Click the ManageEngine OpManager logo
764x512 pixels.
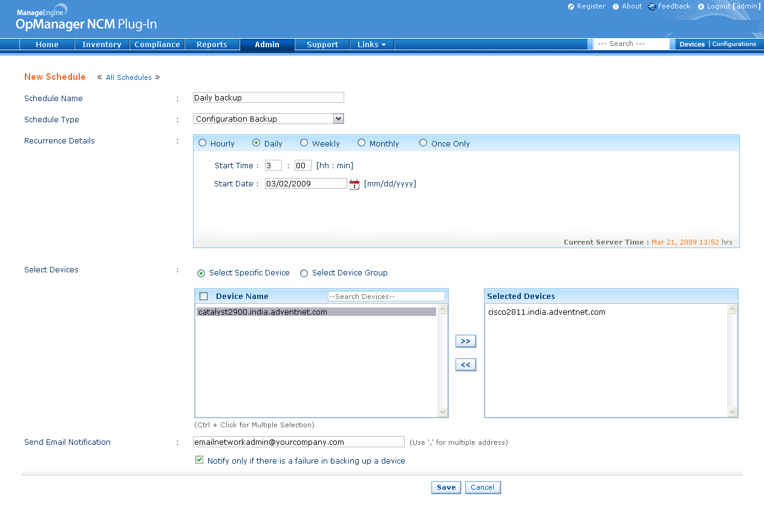pos(86,18)
